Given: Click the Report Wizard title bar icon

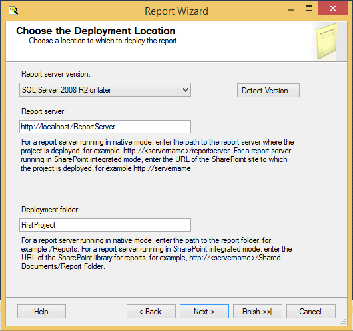Looking at the screenshot, I should coord(13,11).
